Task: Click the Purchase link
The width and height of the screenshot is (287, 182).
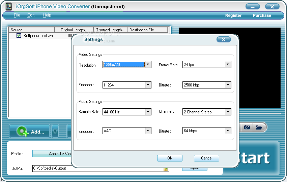Action: pyautogui.click(x=262, y=15)
